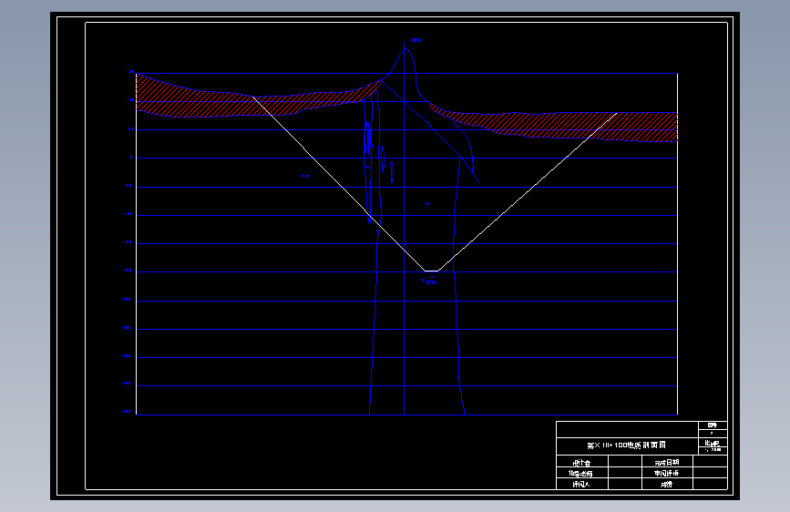Select the 比例 scale label in title block
Image resolution: width=790 pixels, height=512 pixels.
[712, 444]
